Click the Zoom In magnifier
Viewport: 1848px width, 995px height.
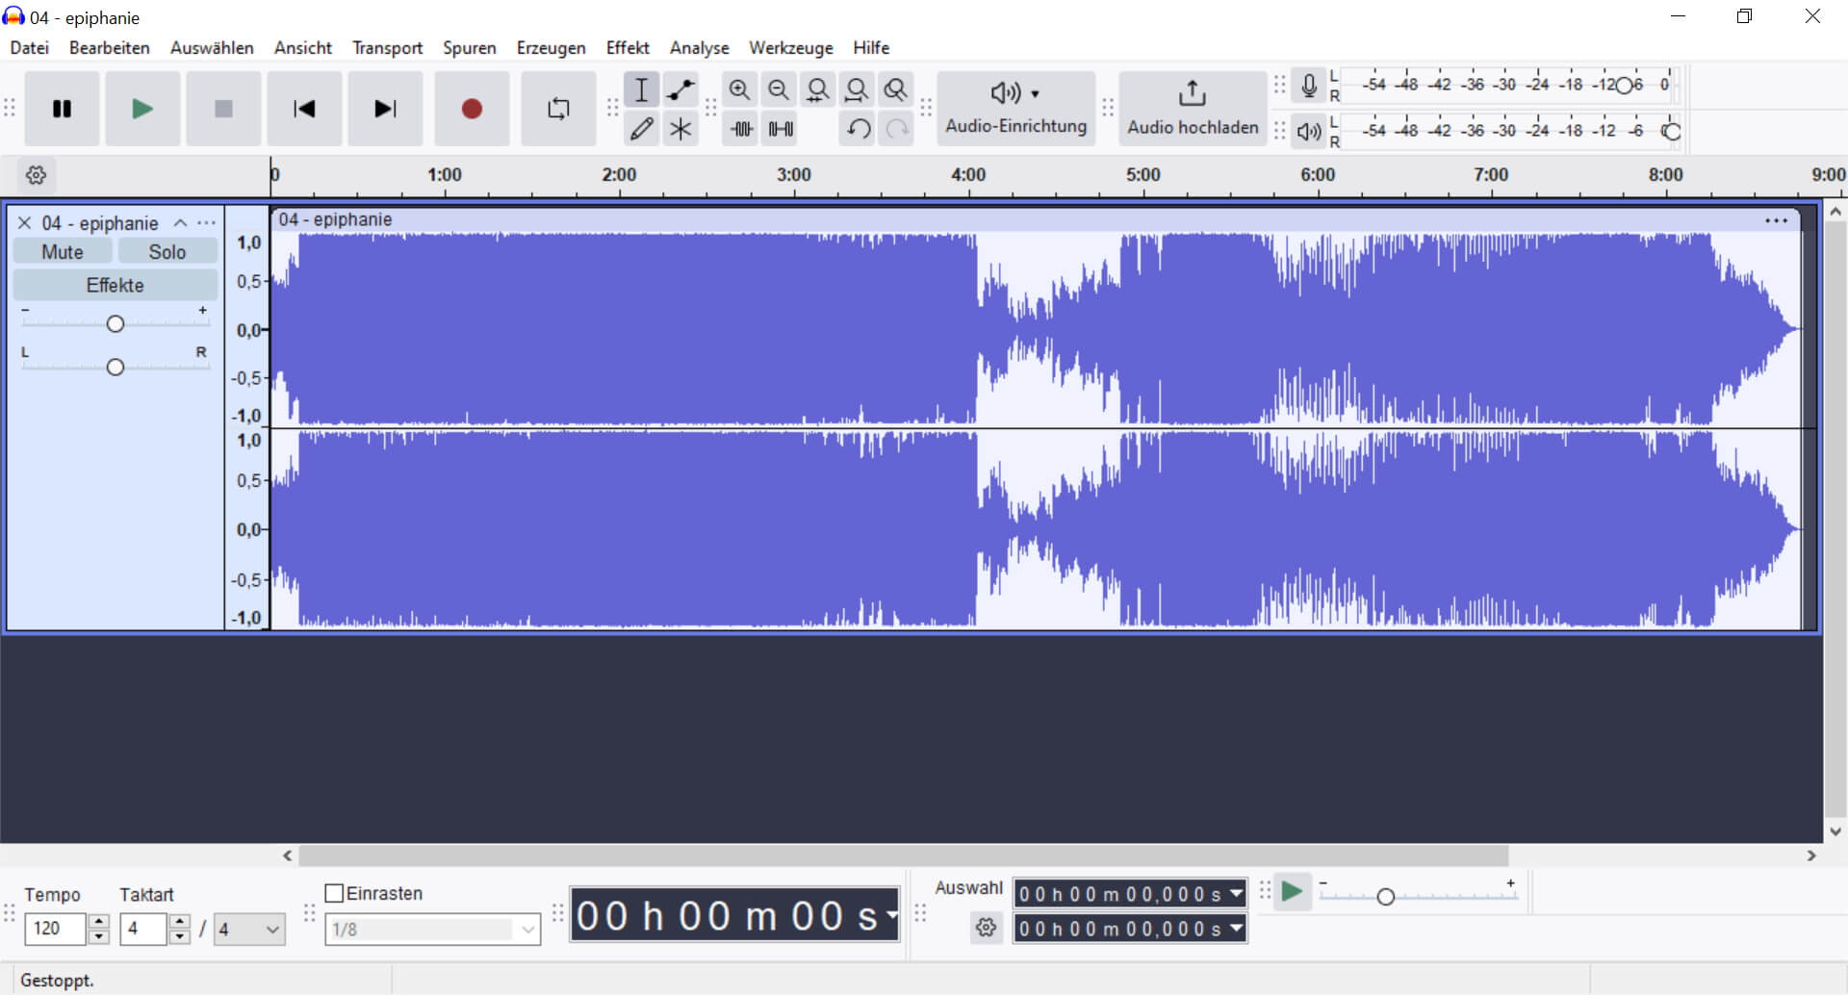pyautogui.click(x=739, y=90)
